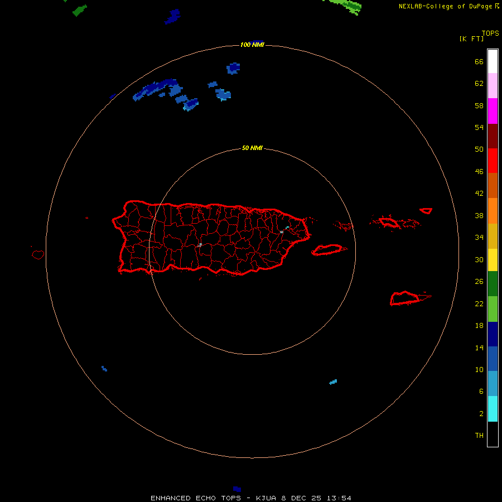This screenshot has height=502, width=502.
Task: Click the gold 38 kft legend swatch
Action: 493,236
